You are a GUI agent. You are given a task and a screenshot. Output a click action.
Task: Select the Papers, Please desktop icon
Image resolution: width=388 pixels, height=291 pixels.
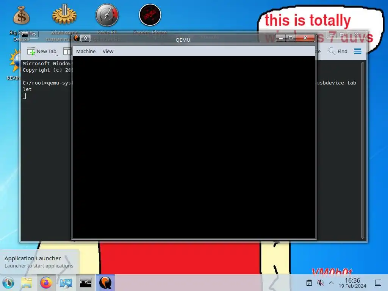[150, 19]
